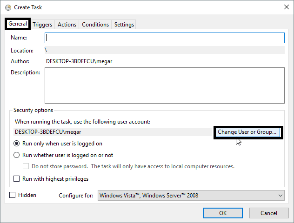The height and width of the screenshot is (223, 294).
Task: Click the Cancel button
Action: click(x=268, y=213)
